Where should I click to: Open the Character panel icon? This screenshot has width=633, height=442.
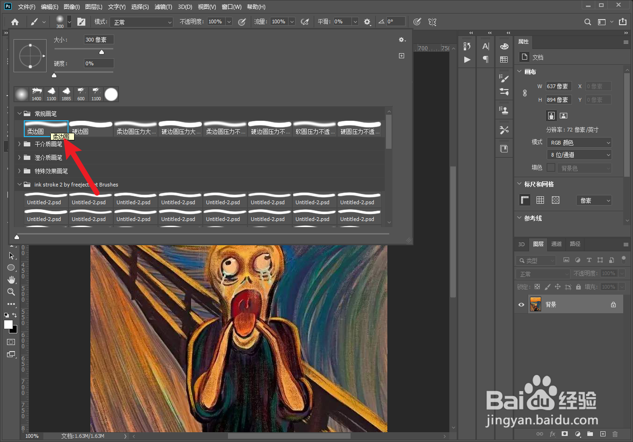point(486,46)
